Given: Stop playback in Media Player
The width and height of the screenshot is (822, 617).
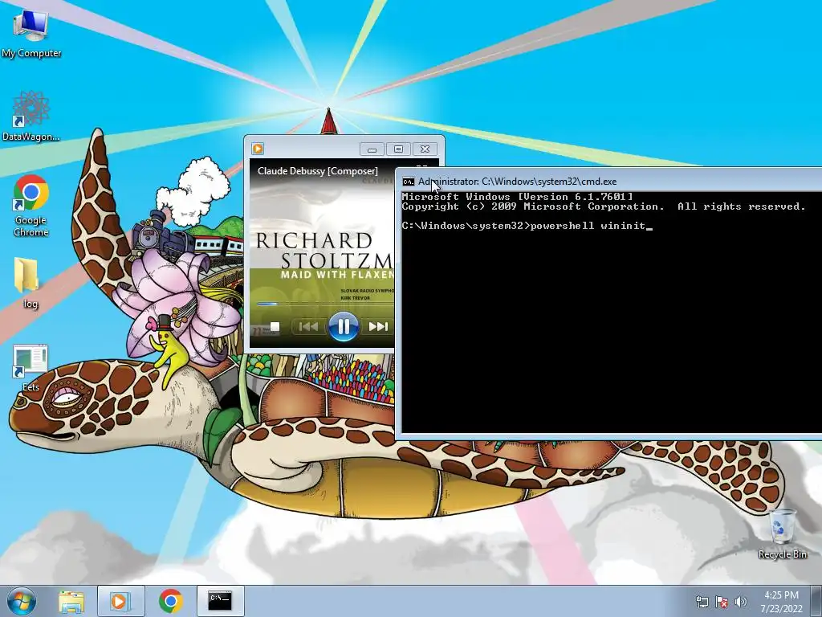Looking at the screenshot, I should click(x=275, y=327).
